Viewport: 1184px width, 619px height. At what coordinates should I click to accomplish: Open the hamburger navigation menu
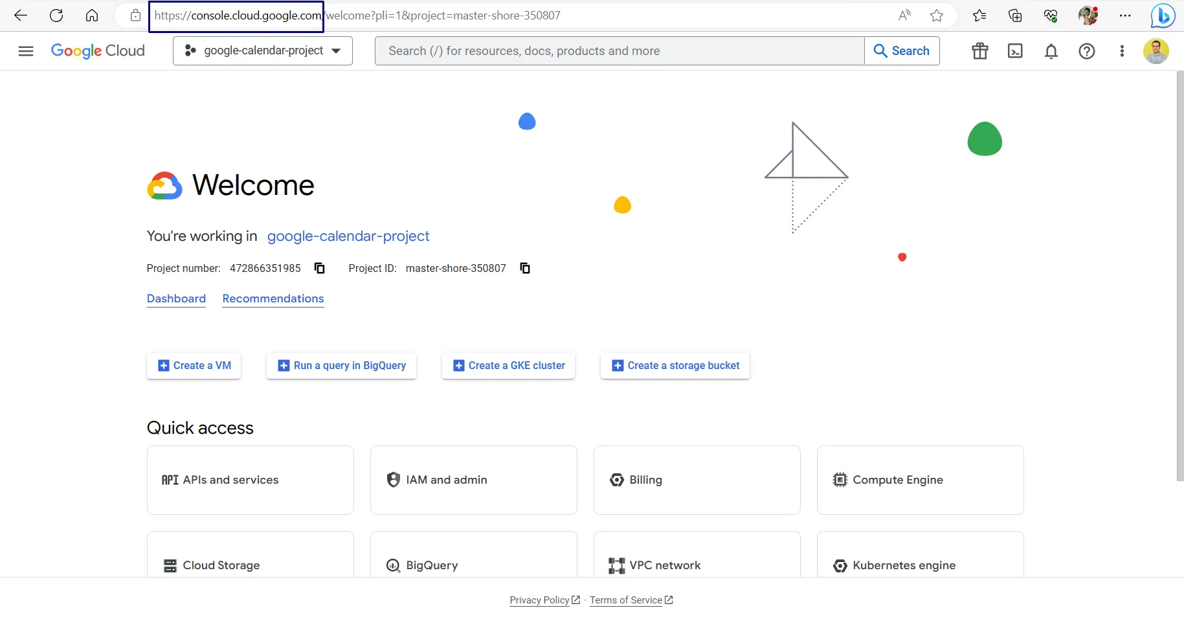point(26,51)
